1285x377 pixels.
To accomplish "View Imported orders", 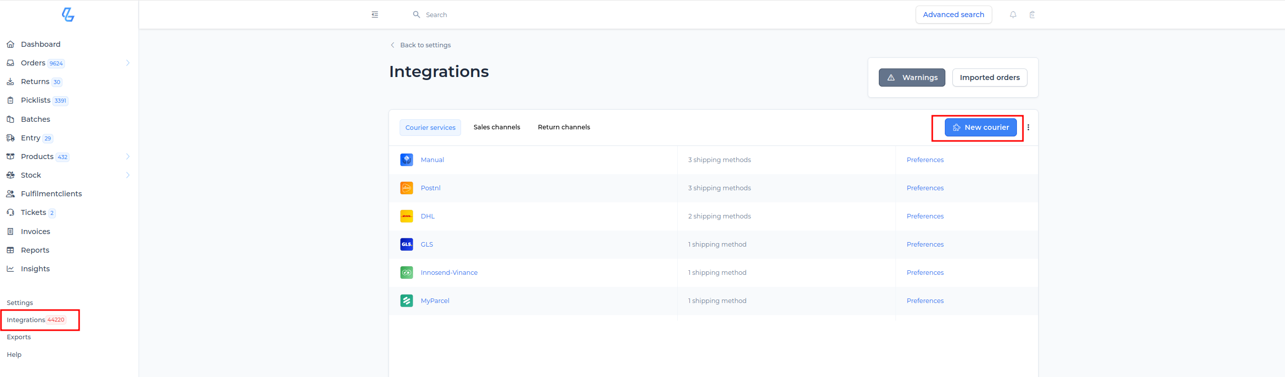I will pyautogui.click(x=990, y=78).
